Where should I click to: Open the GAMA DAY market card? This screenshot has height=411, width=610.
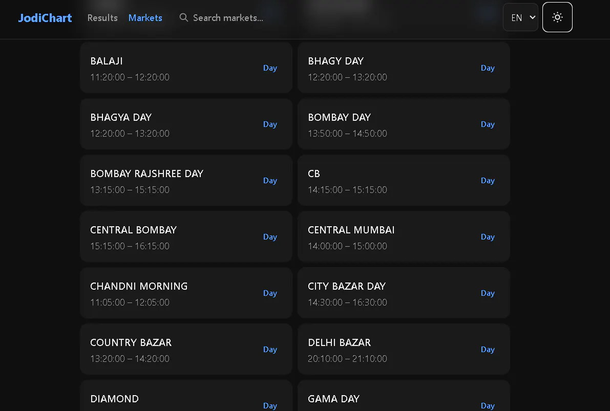pyautogui.click(x=404, y=396)
